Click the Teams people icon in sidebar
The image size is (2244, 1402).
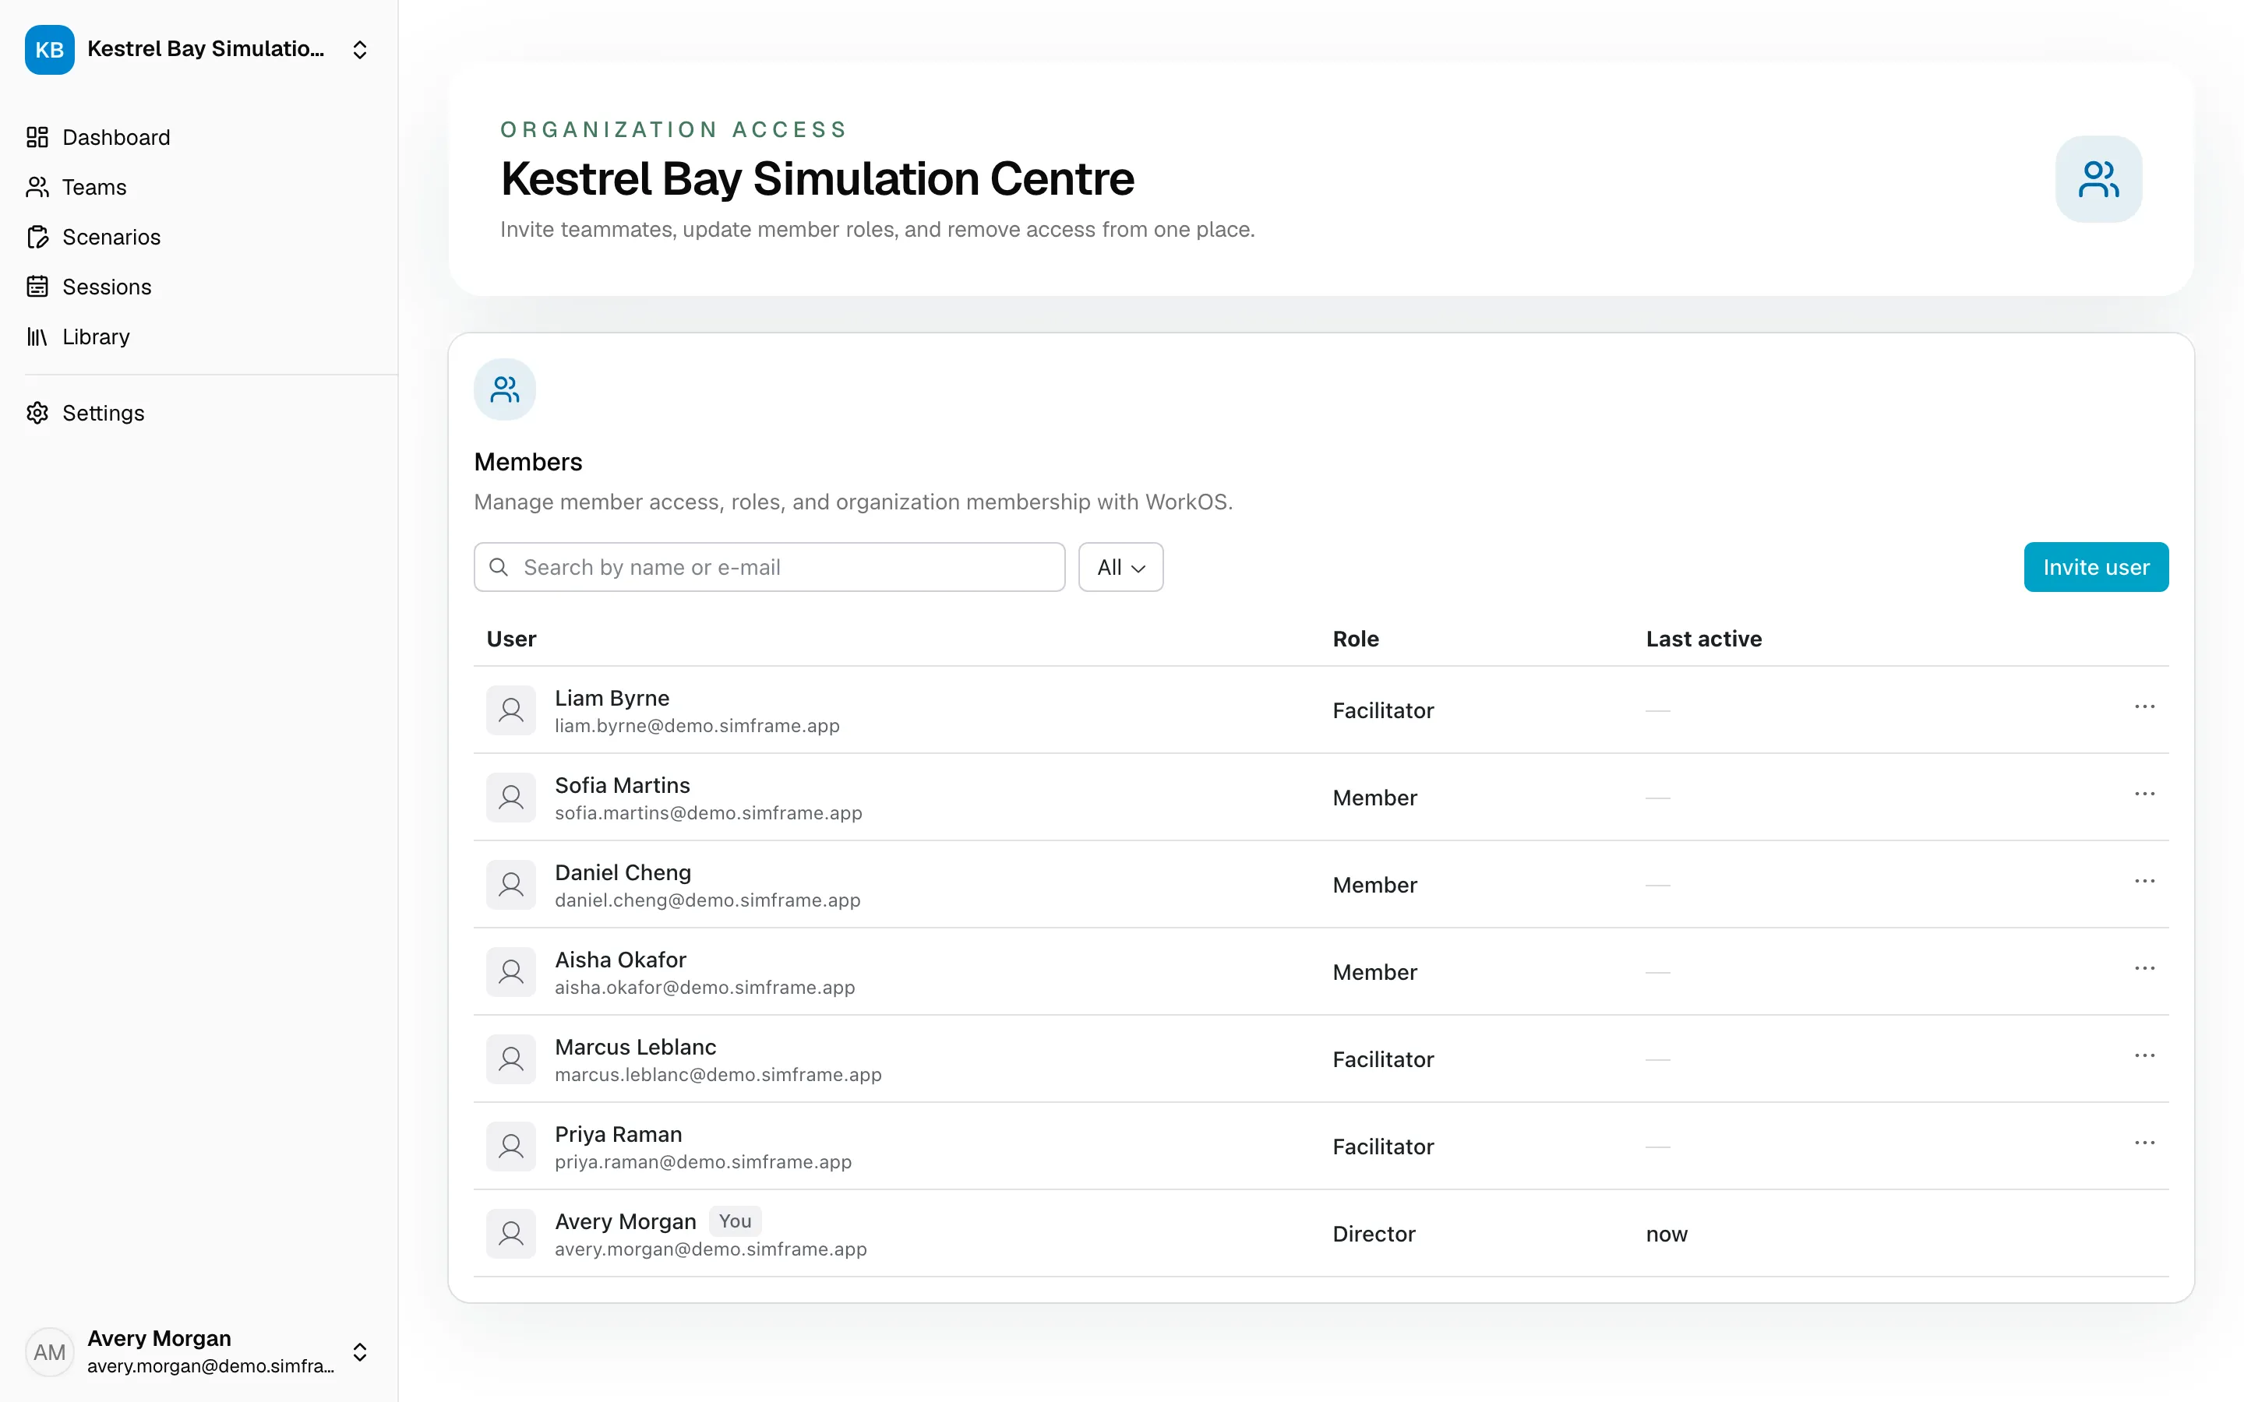pyautogui.click(x=37, y=187)
